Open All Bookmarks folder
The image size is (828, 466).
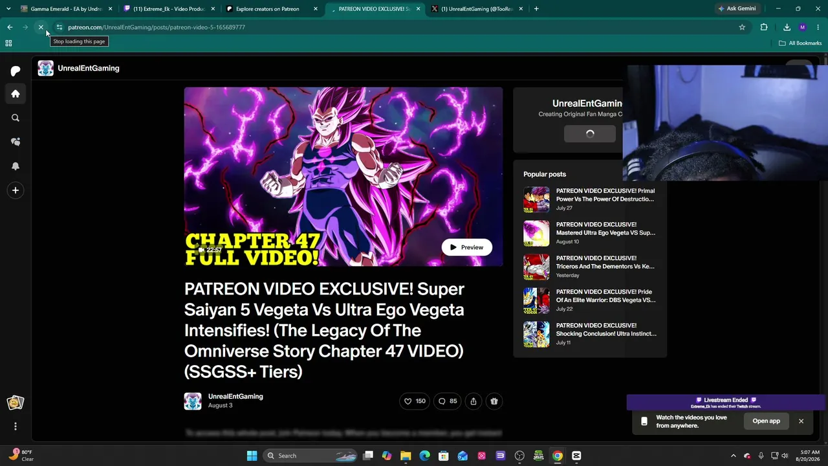(800, 43)
